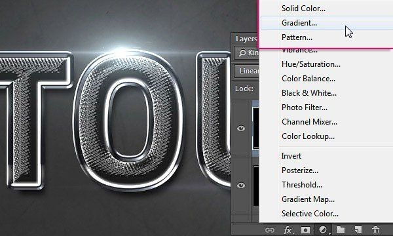Delete layer with the trash icon
The image size is (393, 236).
(375, 230)
